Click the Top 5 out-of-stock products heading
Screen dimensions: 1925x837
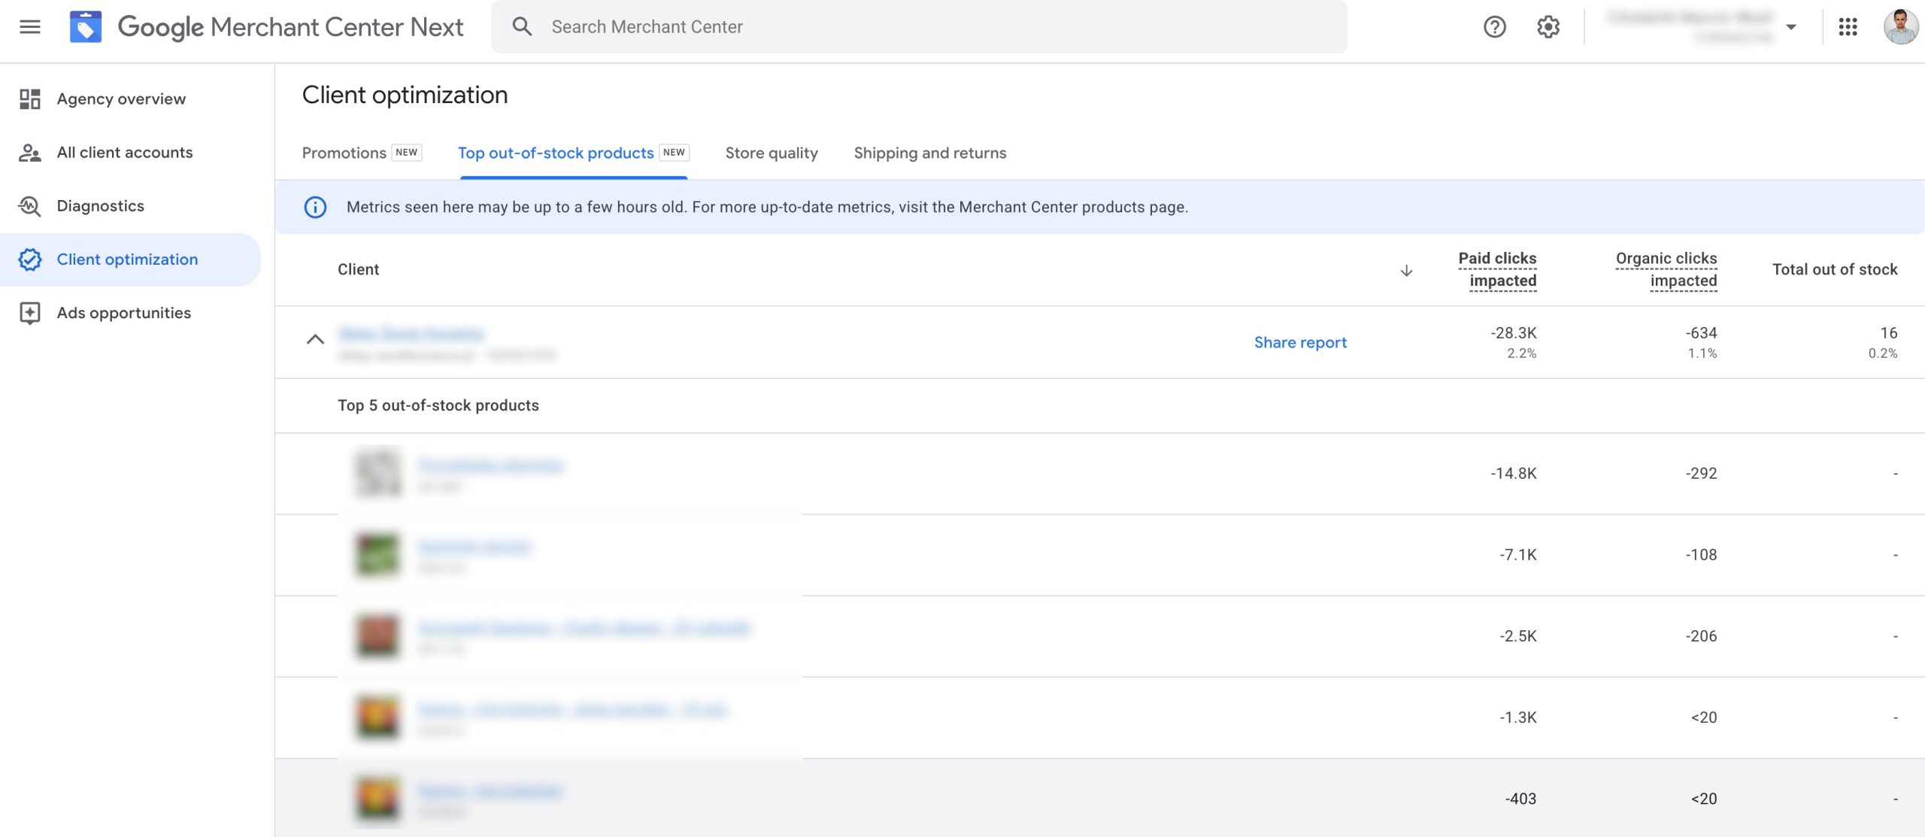click(438, 405)
